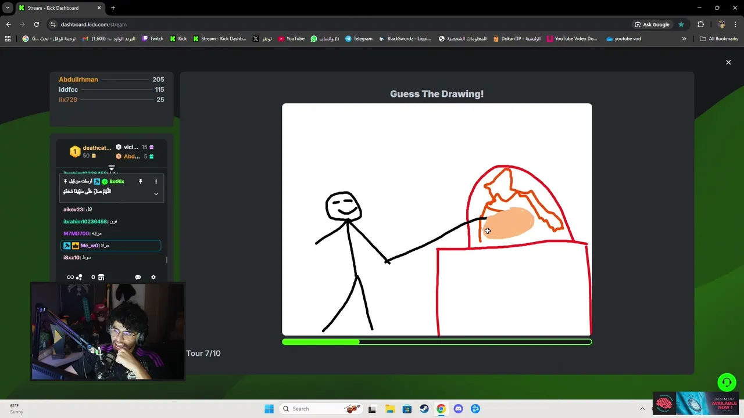This screenshot has height=418, width=744.
Task: Click the green round timer progress bar
Action: point(437,342)
